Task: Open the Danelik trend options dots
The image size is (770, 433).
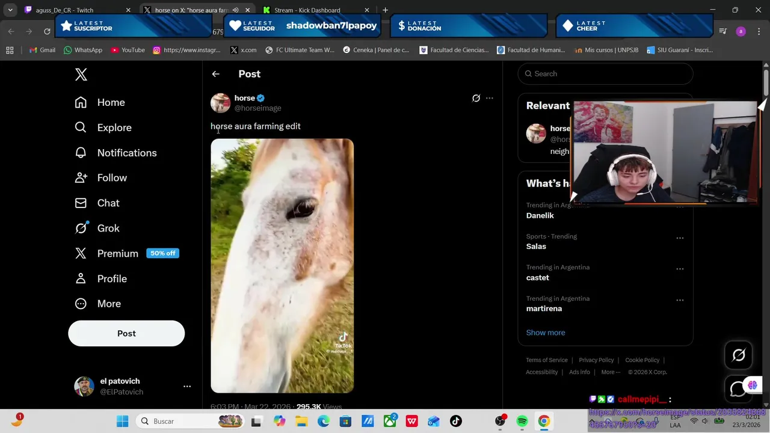Action: [x=680, y=207]
